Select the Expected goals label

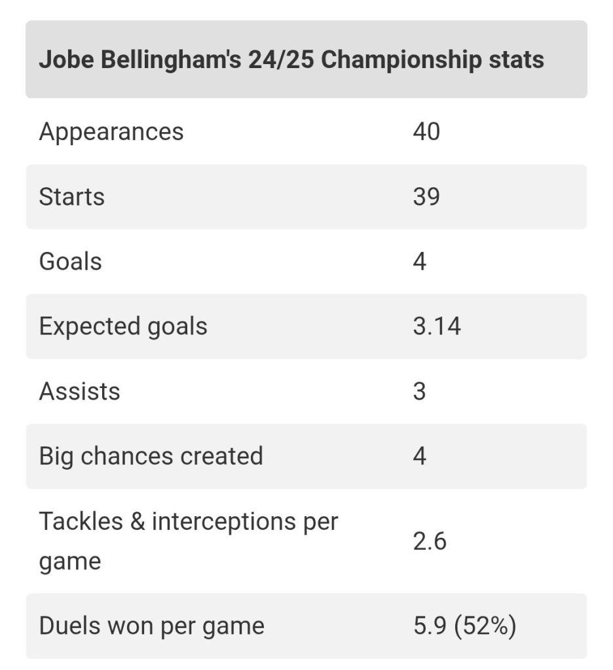(x=123, y=327)
